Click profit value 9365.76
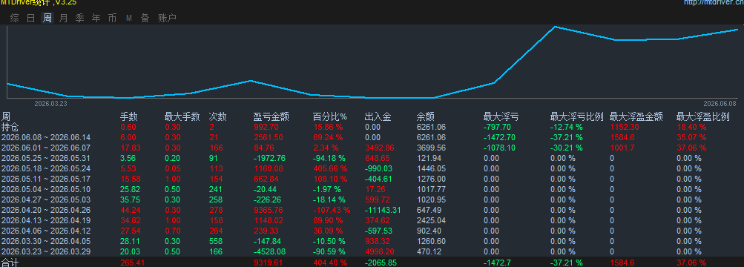Image resolution: width=744 pixels, height=267 pixels. pyautogui.click(x=269, y=210)
